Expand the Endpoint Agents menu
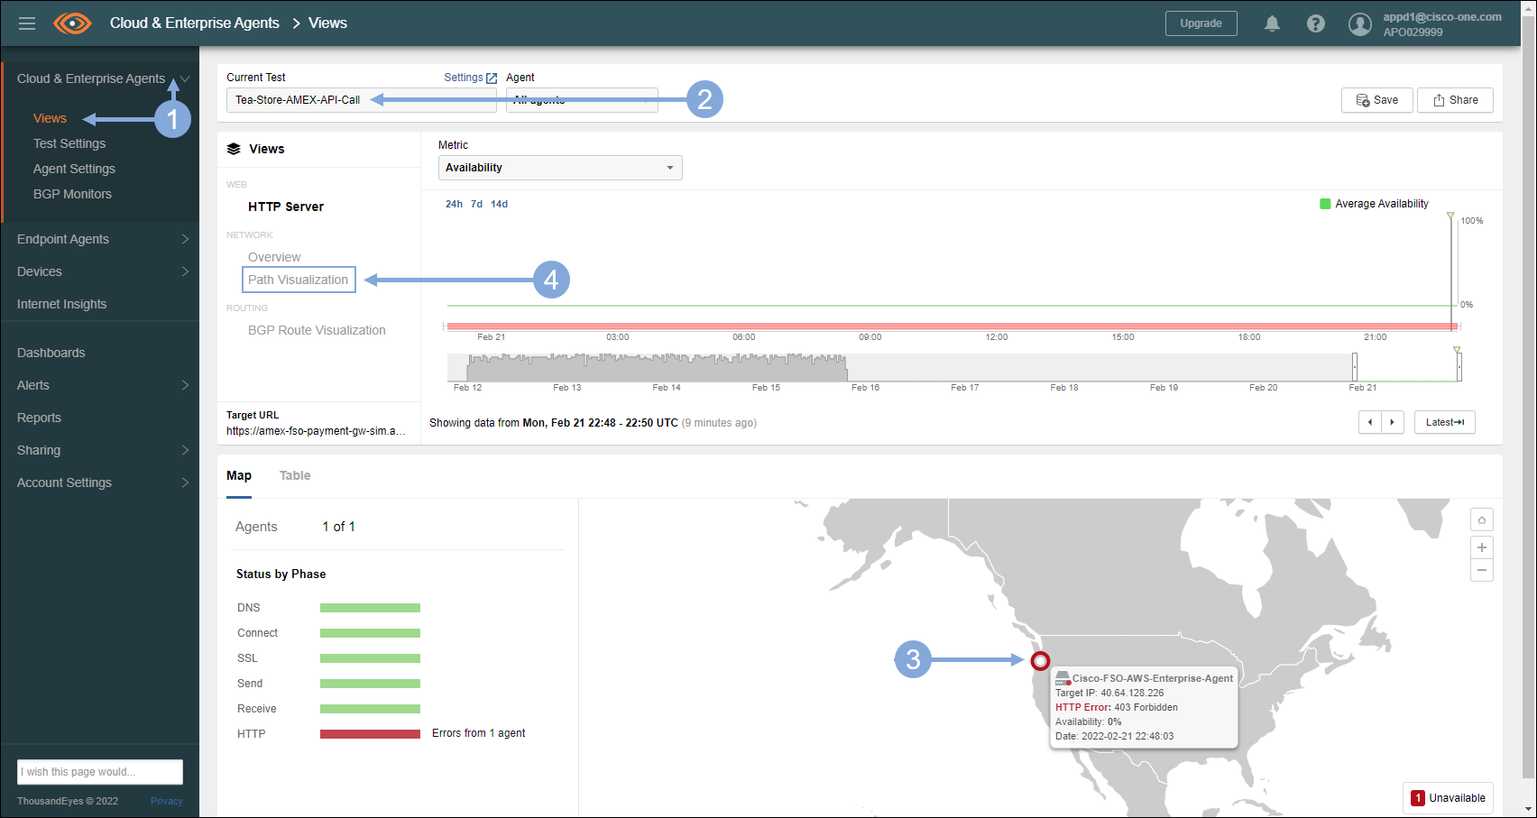Image resolution: width=1537 pixels, height=818 pixels. tap(99, 239)
